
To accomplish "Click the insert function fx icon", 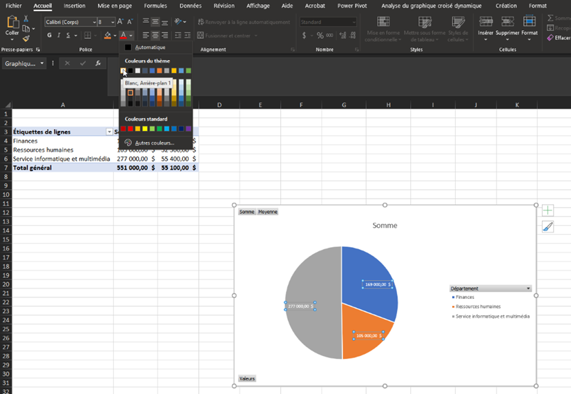I will pyautogui.click(x=98, y=63).
